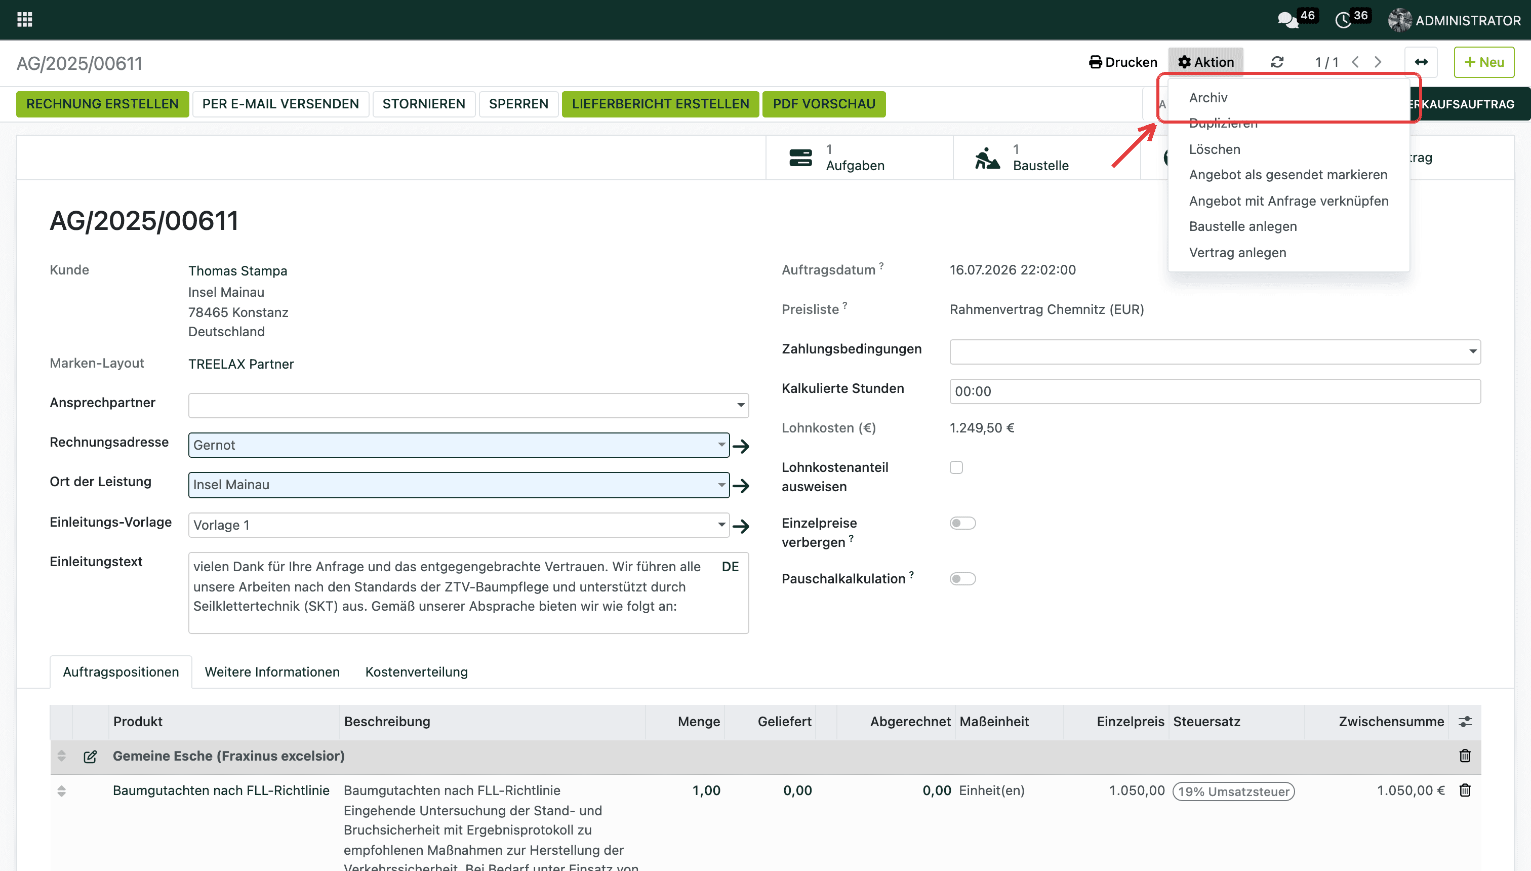1531x871 pixels.
Task: Open the Ort der Leistung dropdown
Action: point(721,485)
